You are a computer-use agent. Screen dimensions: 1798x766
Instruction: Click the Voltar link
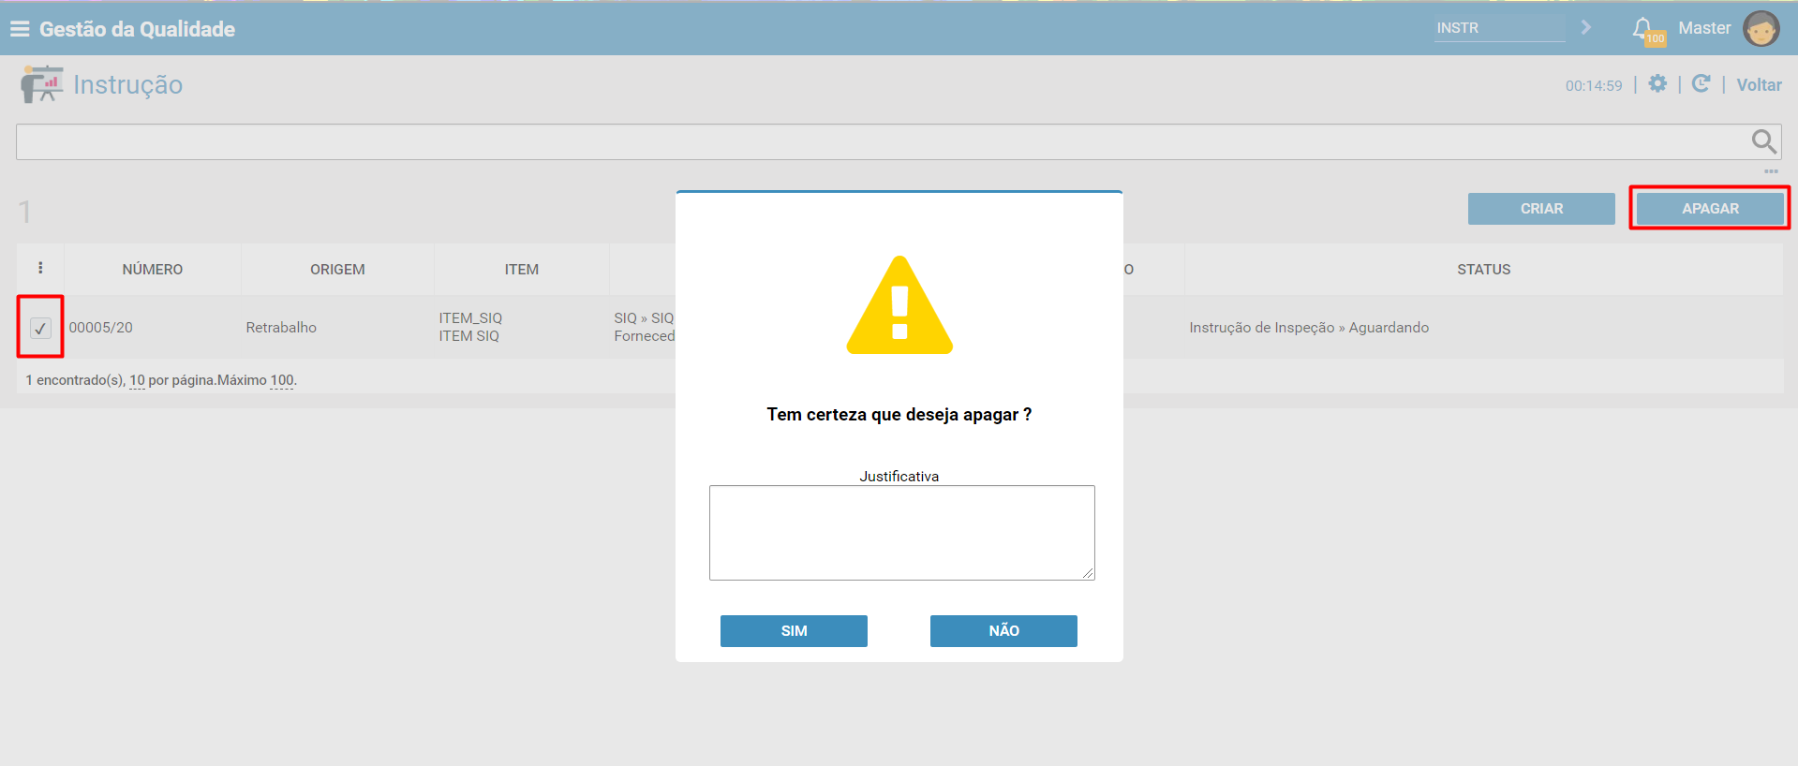1759,85
